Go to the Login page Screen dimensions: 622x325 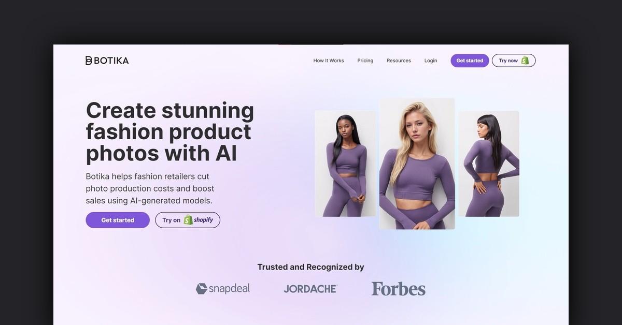click(431, 61)
